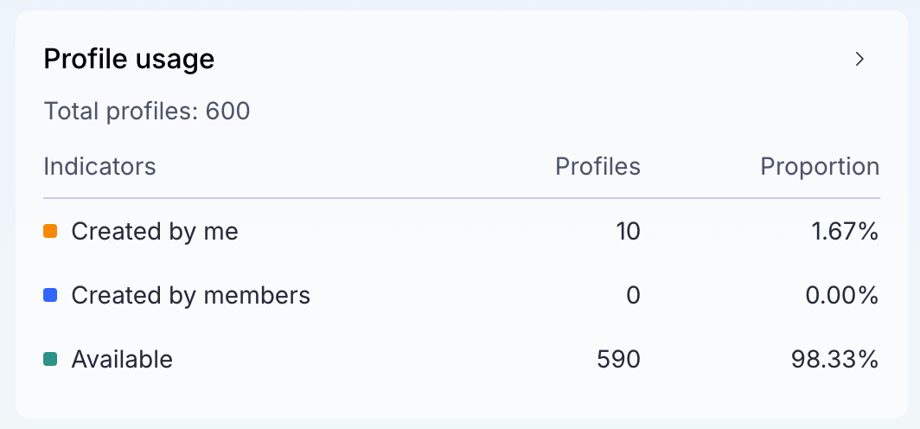Viewport: 920px width, 429px height.
Task: Click the divider line under table headers
Action: click(x=462, y=198)
